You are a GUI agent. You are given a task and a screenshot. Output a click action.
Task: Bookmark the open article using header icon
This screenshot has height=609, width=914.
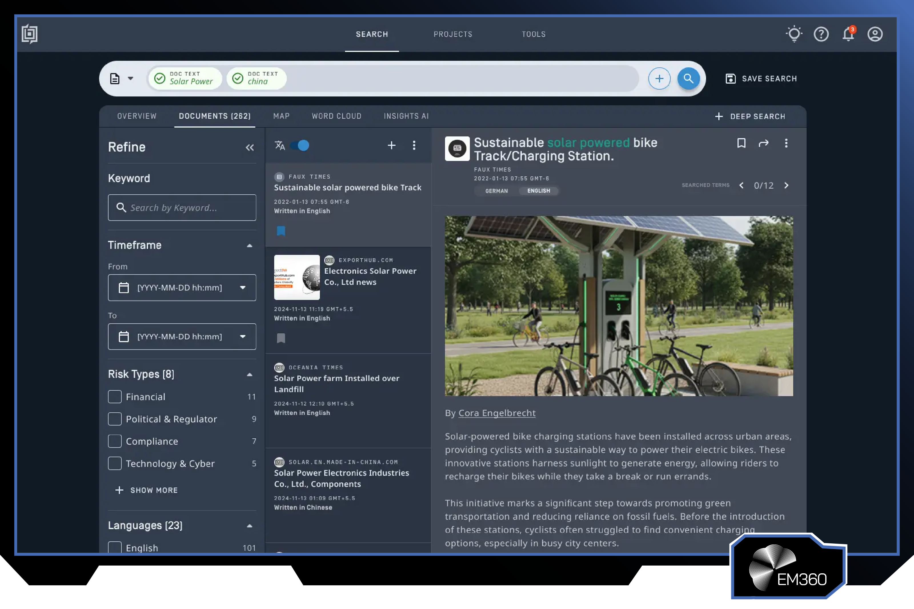click(741, 143)
